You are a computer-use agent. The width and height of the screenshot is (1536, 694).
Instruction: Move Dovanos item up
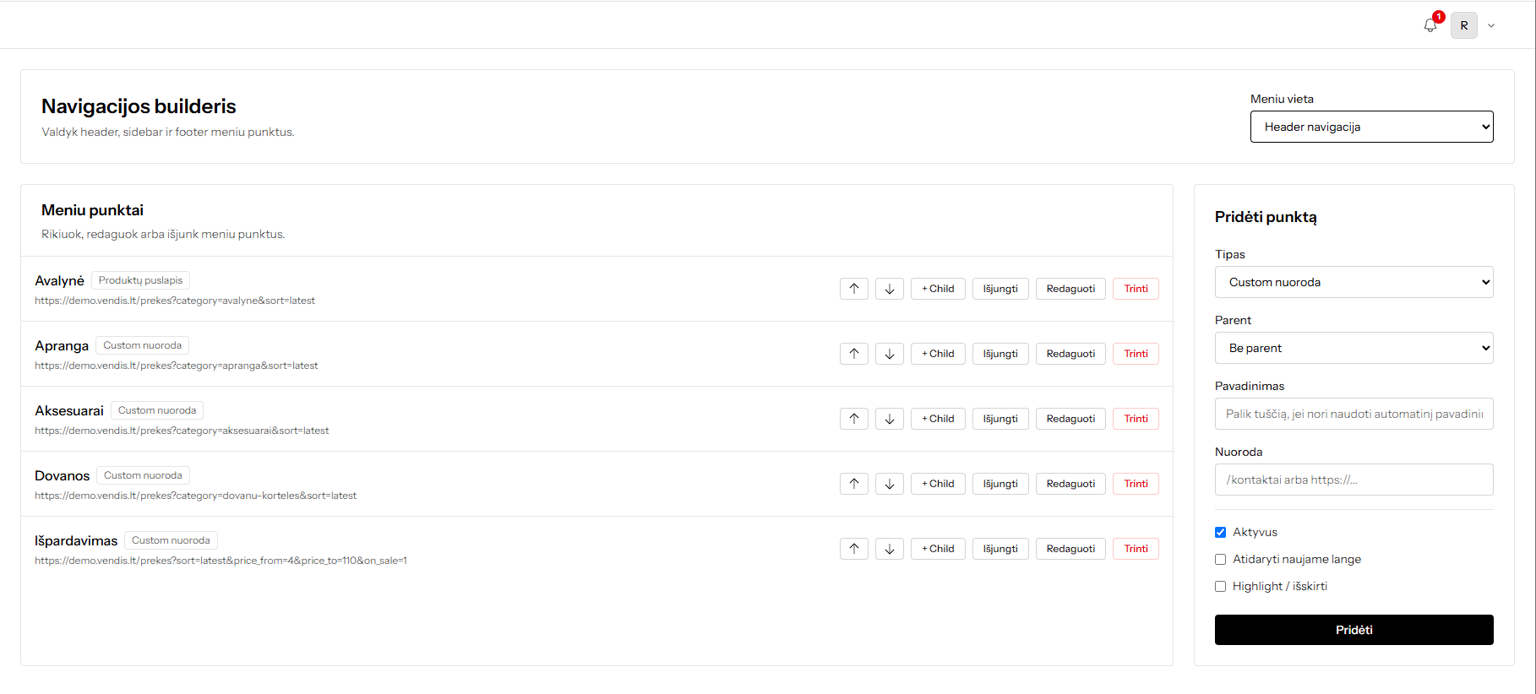click(854, 484)
